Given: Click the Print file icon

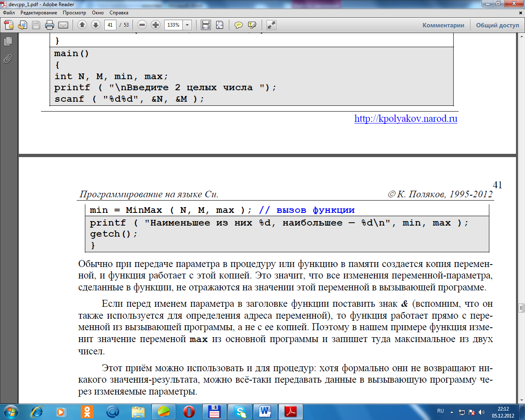Looking at the screenshot, I should tap(50, 25).
